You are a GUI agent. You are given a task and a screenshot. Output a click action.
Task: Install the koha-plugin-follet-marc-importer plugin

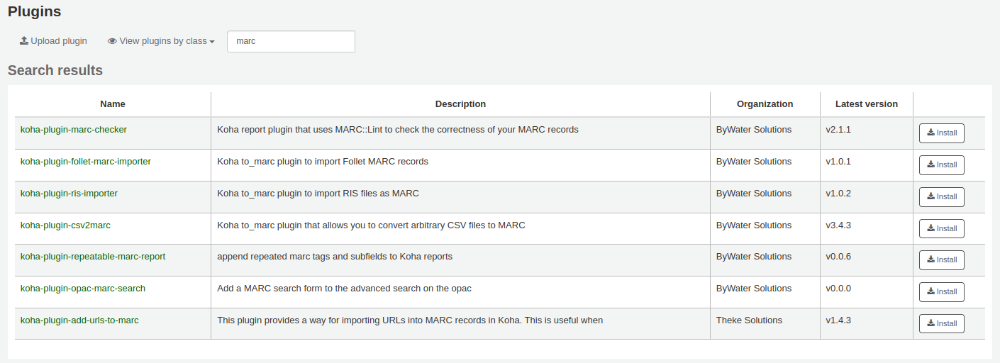(x=941, y=165)
